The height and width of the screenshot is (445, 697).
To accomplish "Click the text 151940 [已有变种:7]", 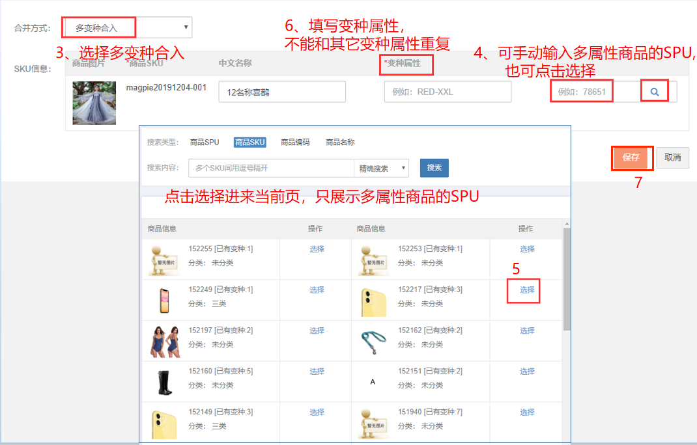I will [430, 412].
